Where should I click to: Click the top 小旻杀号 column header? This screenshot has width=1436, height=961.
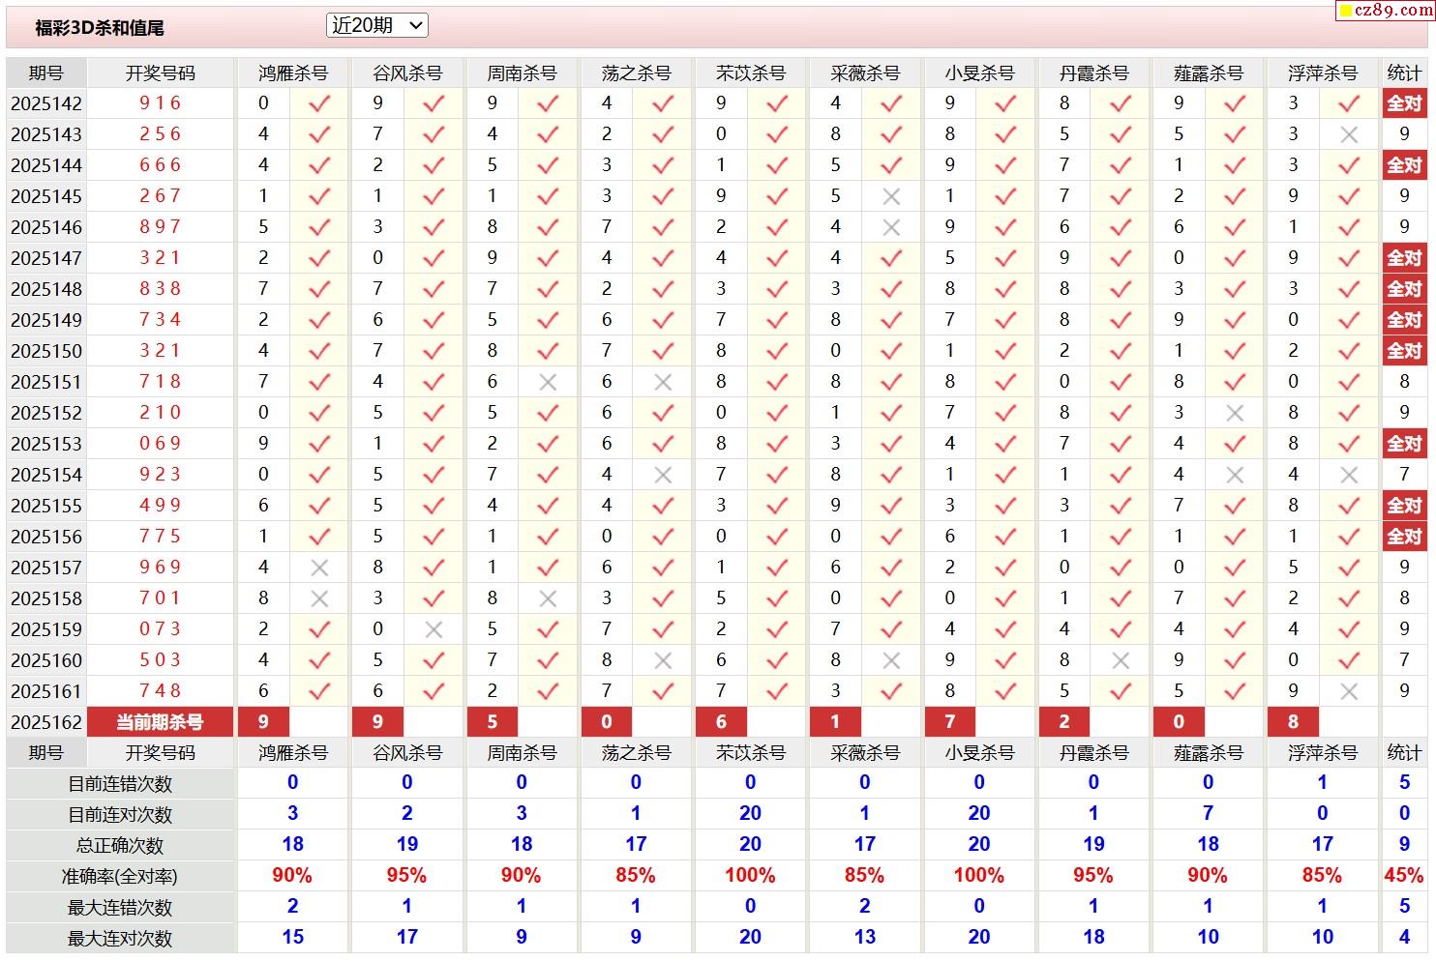coord(979,73)
